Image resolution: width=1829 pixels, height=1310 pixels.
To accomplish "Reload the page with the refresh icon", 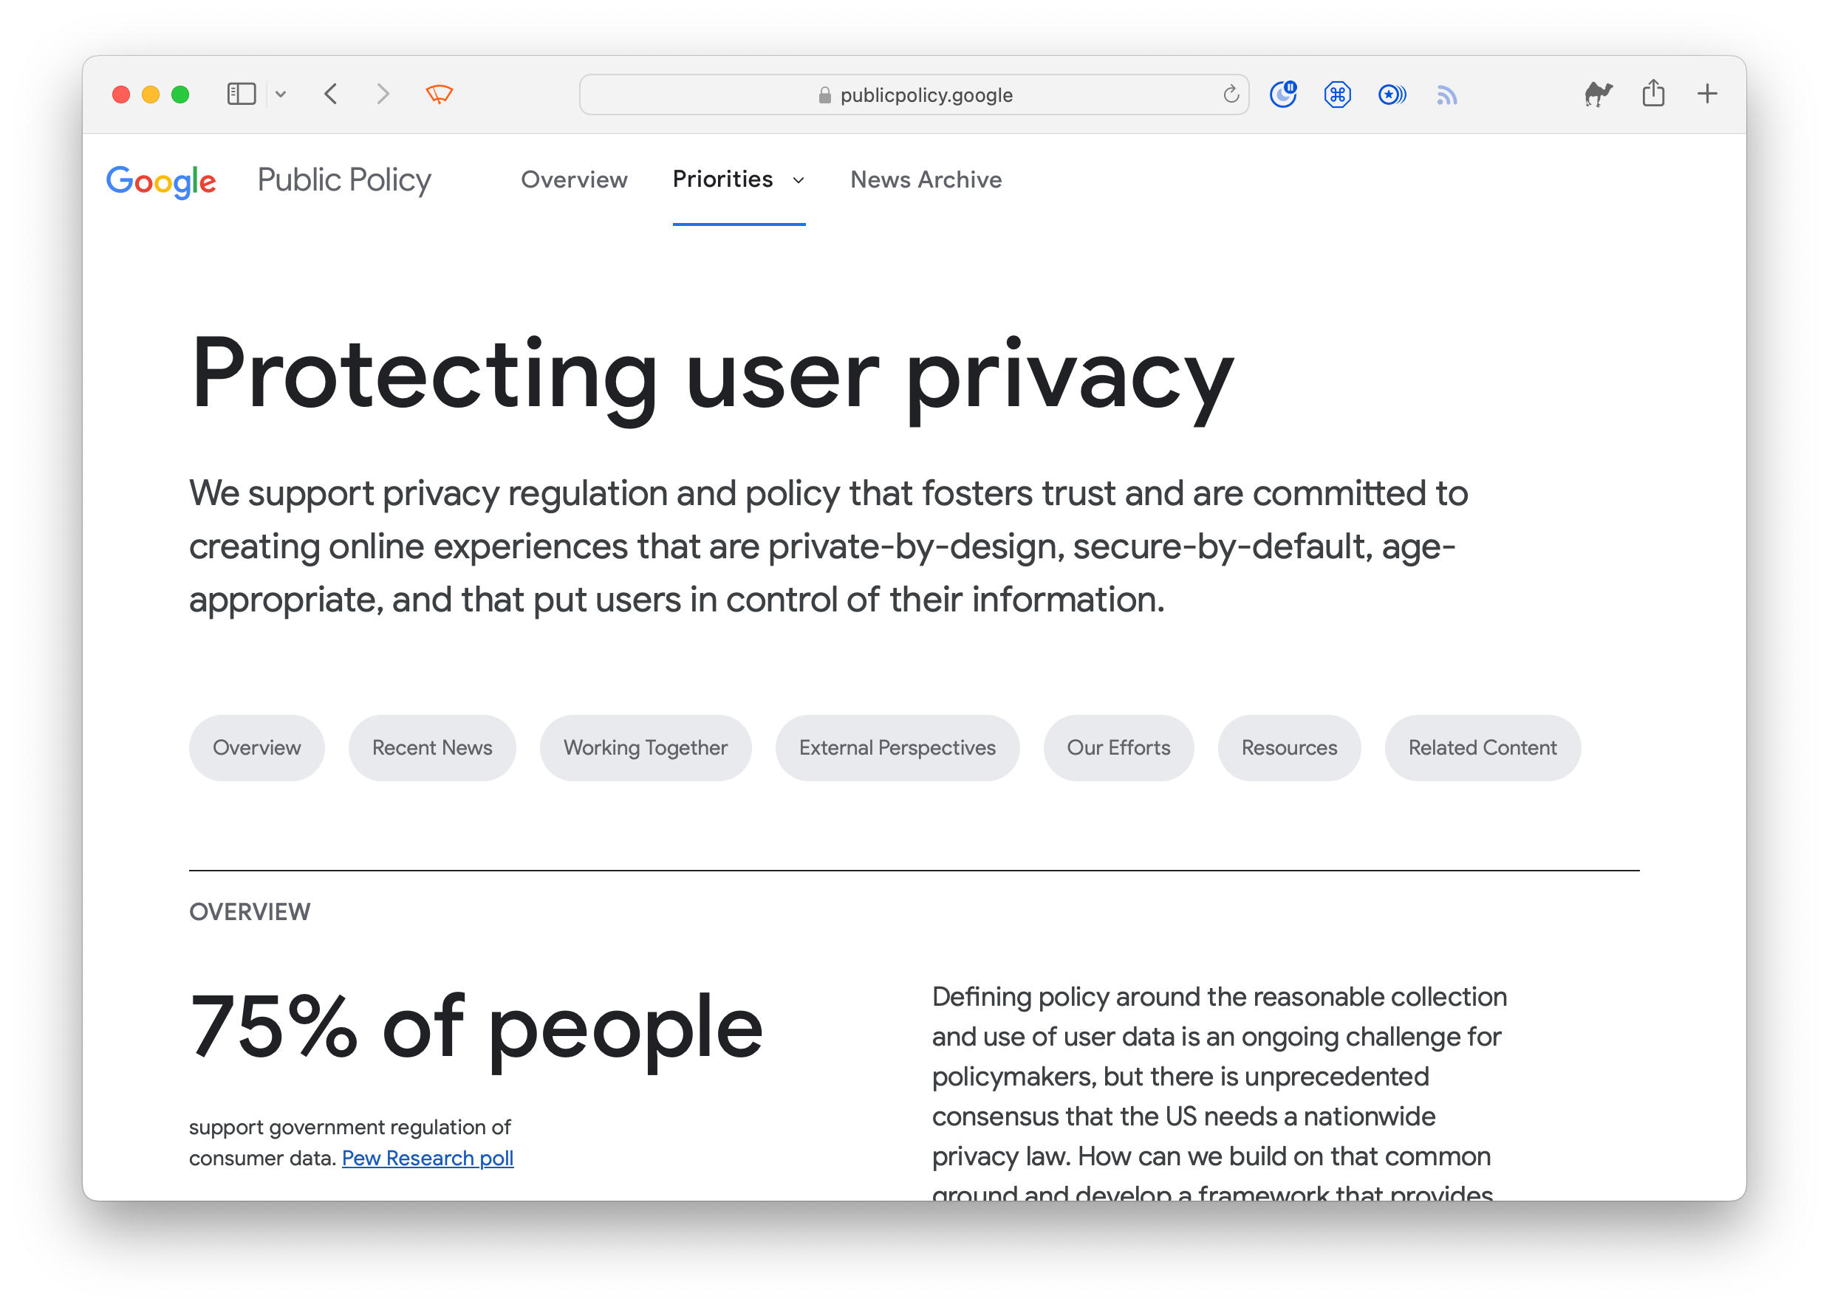I will pos(1231,95).
